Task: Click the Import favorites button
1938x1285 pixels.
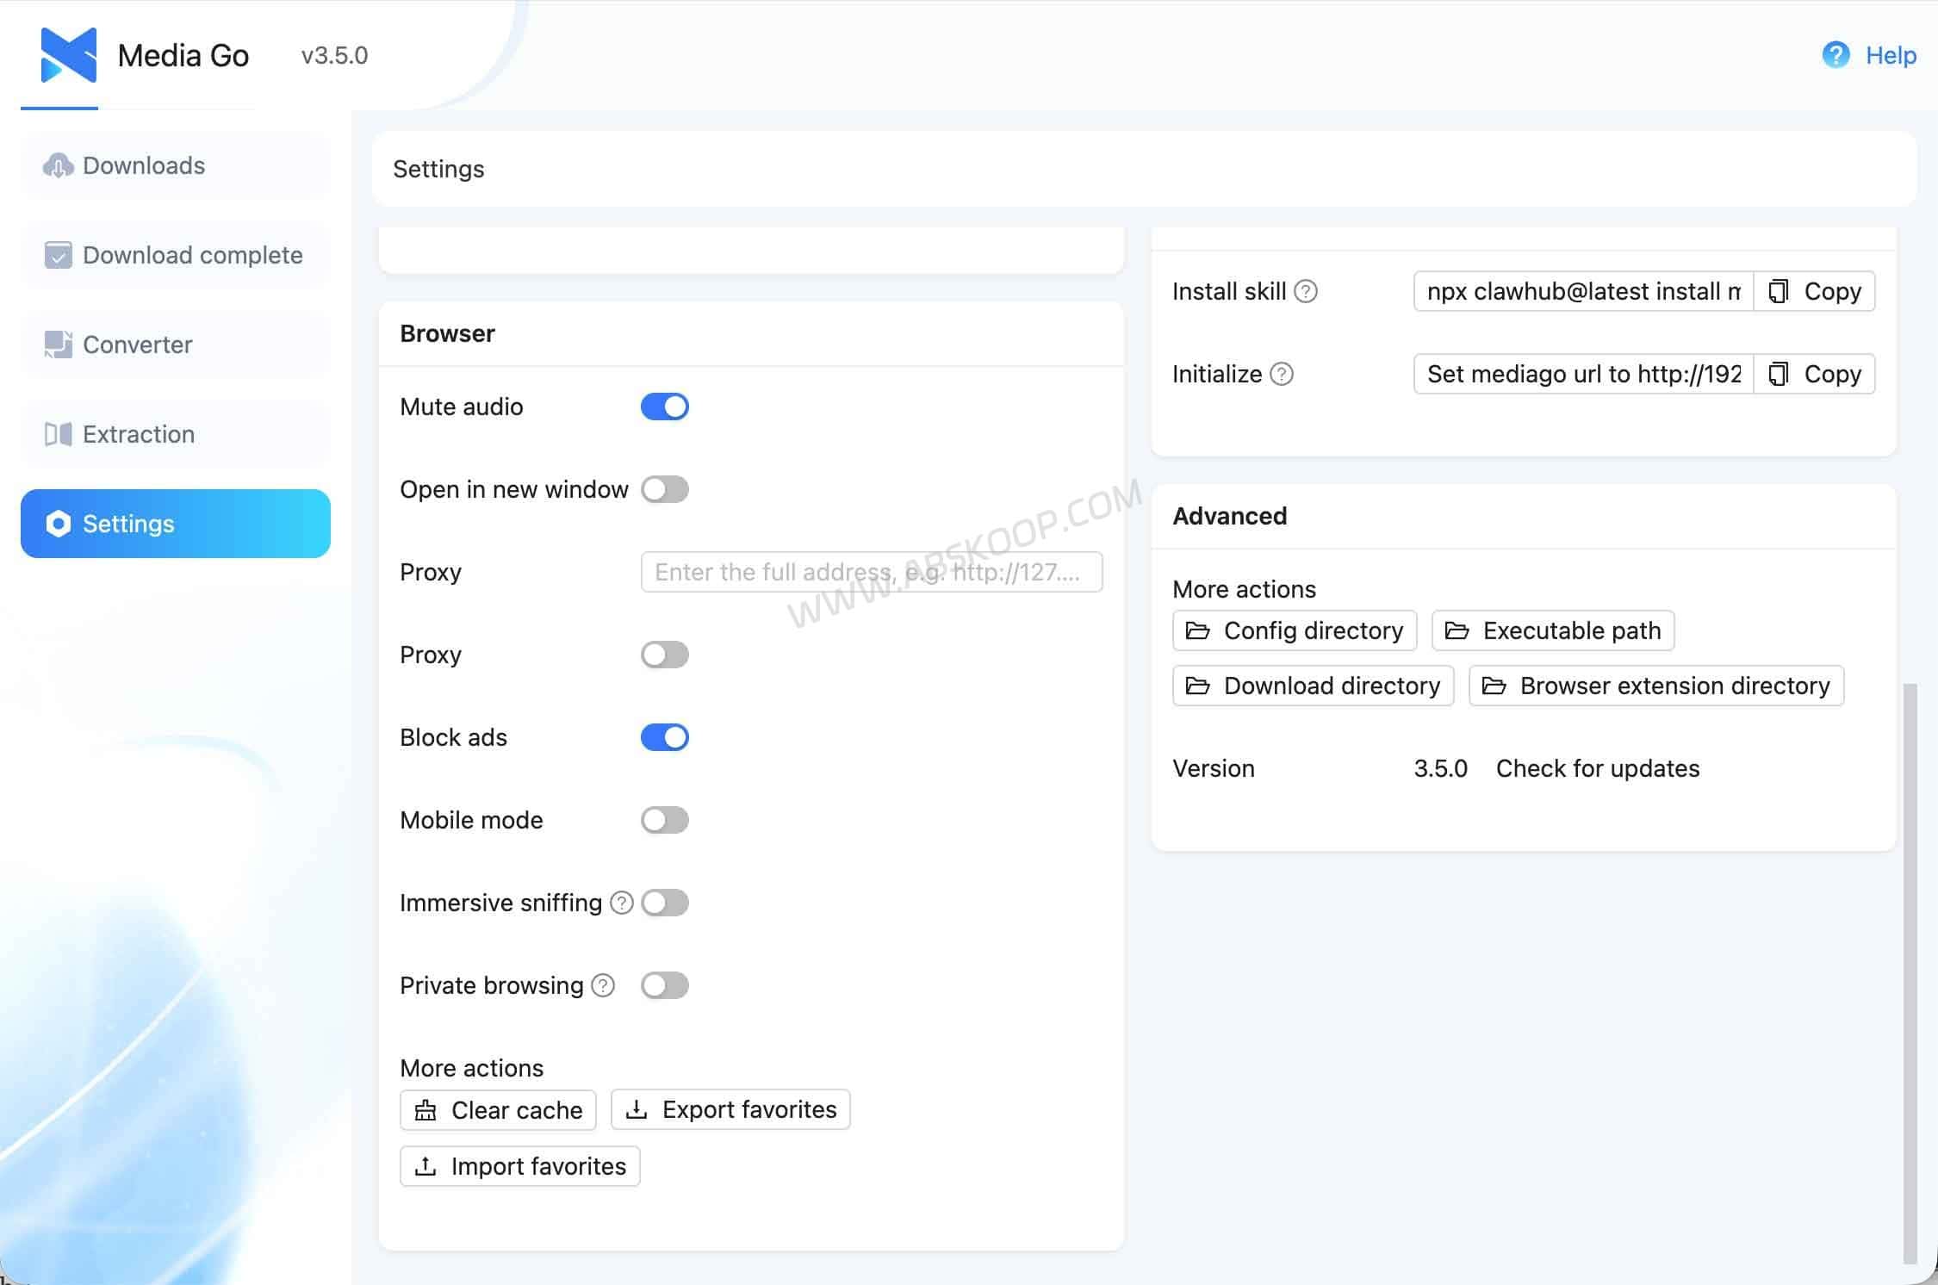Action: (x=519, y=1166)
